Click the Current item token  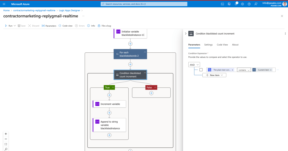(x=262, y=70)
